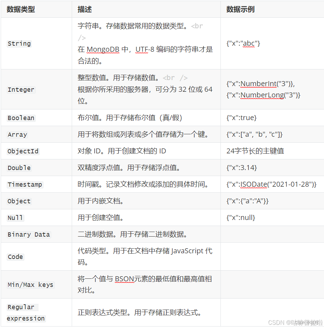
Task: Click the Double data type label
Action: point(19,168)
